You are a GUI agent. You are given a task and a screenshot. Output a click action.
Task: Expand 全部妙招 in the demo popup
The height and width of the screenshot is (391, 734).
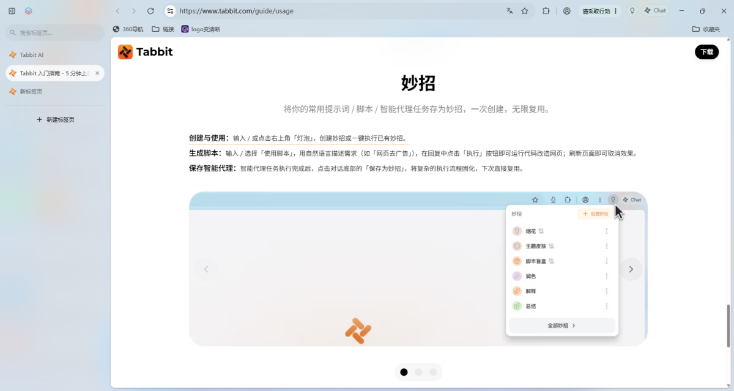click(562, 326)
